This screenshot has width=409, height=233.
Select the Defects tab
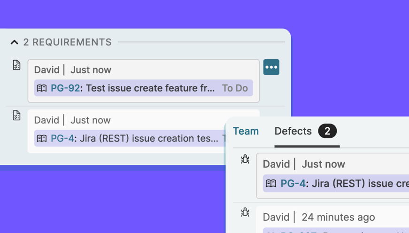(x=293, y=131)
